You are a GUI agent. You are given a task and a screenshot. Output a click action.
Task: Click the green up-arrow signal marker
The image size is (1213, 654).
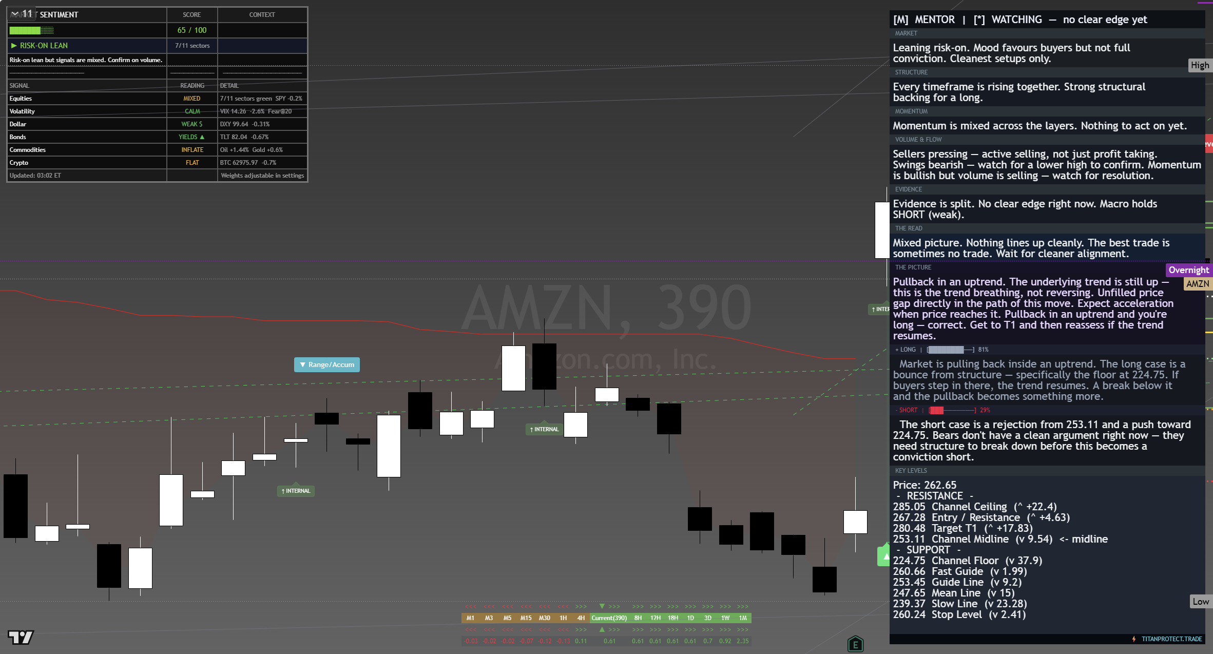pyautogui.click(x=884, y=556)
